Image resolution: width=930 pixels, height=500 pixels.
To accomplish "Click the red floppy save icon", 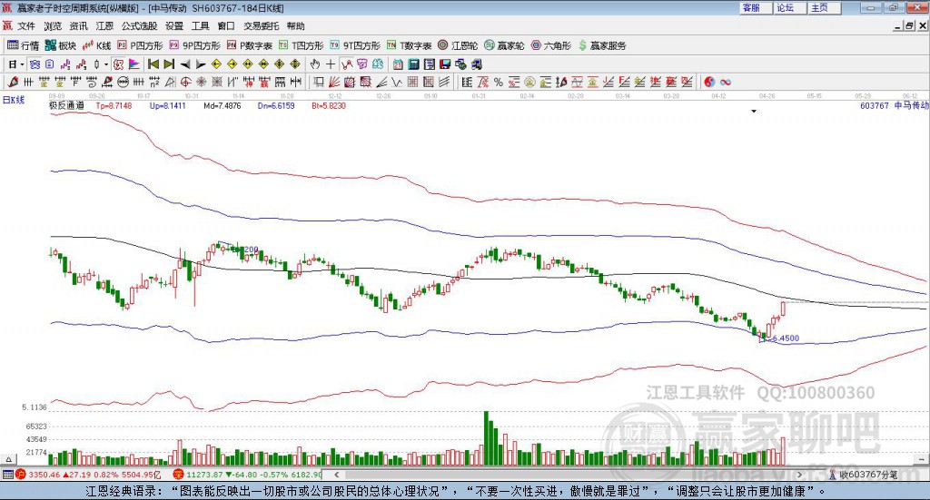I will tap(445, 64).
